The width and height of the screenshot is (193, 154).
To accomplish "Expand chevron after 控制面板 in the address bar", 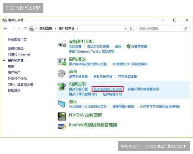I will 55,29.
